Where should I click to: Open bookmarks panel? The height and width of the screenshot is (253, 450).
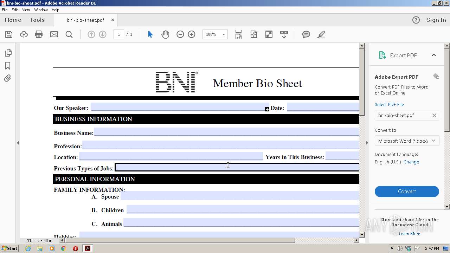click(8, 66)
